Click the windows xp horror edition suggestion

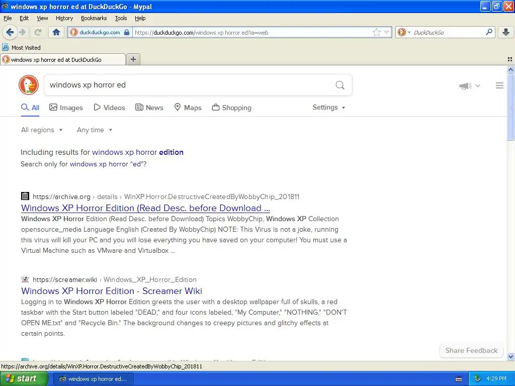pyautogui.click(x=138, y=152)
